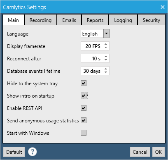Close the Camlytics Settings dialog
The height and width of the screenshot is (160, 168).
coord(163,7)
